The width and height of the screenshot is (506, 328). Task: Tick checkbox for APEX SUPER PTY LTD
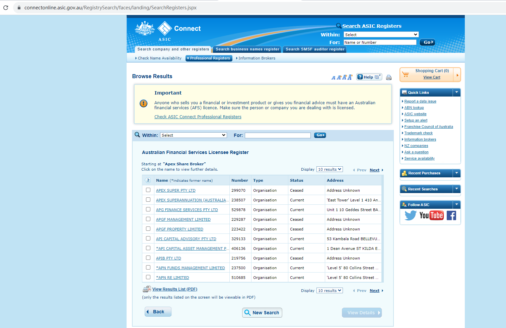click(148, 190)
